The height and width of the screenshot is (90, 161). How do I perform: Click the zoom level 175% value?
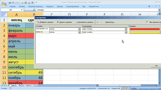tap(134, 88)
